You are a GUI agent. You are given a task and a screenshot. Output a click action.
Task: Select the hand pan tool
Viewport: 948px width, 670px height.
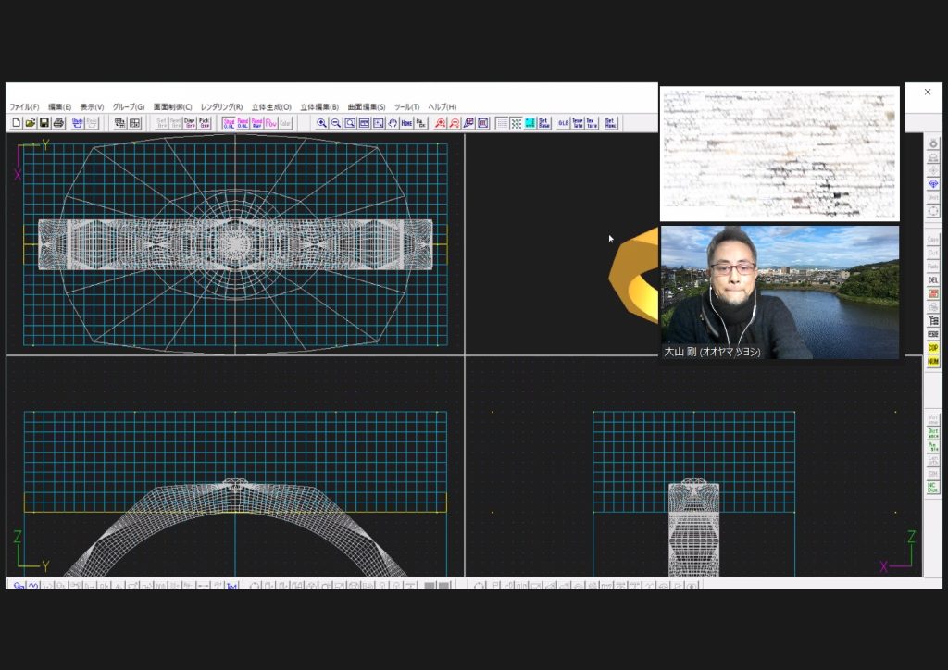393,123
